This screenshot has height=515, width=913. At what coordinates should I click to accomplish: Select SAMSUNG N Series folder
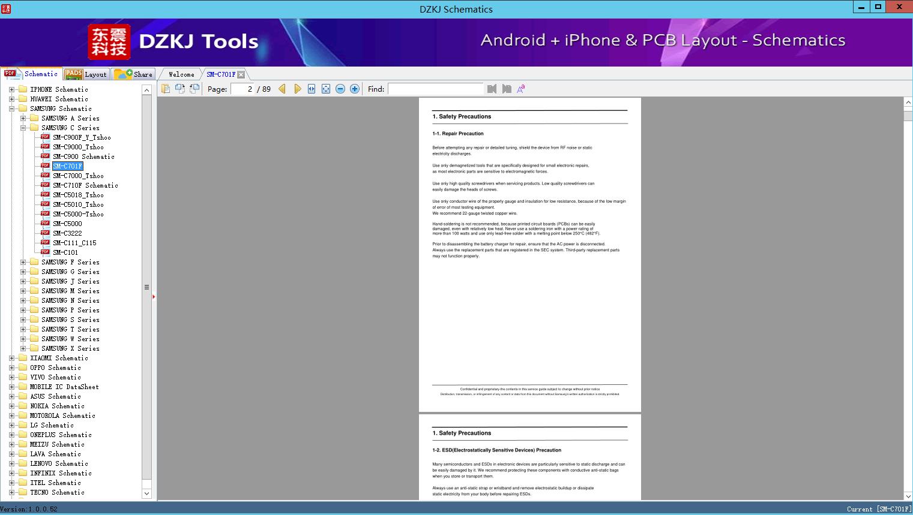(70, 300)
